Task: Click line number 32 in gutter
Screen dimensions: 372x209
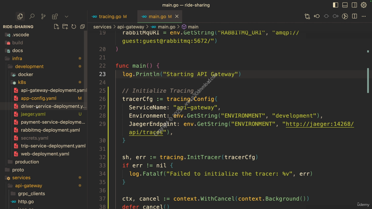Action: click(x=102, y=157)
